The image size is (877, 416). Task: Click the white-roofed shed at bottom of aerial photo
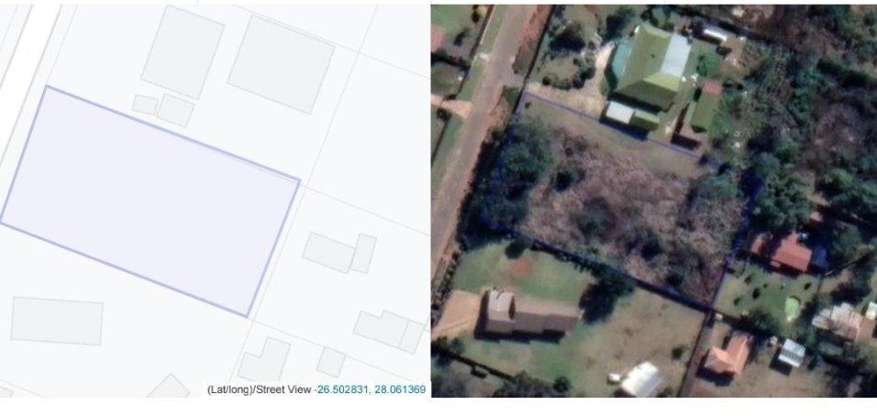coord(641,379)
